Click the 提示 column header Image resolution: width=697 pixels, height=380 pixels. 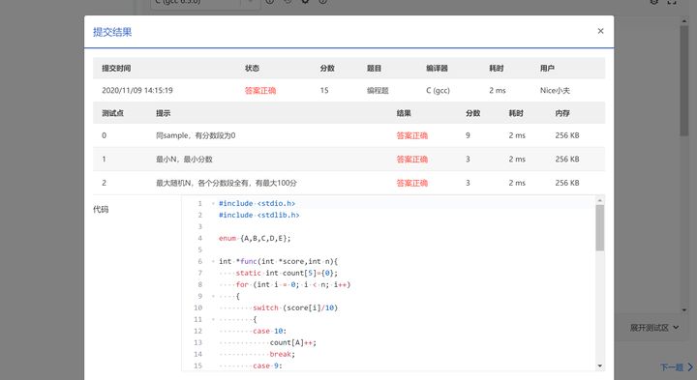click(164, 113)
